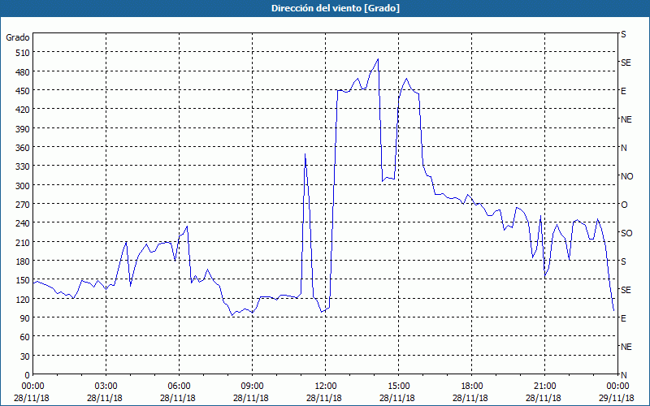This screenshot has width=650, height=406.
Task: Select the "O" compass label
Action: pyautogui.click(x=624, y=205)
